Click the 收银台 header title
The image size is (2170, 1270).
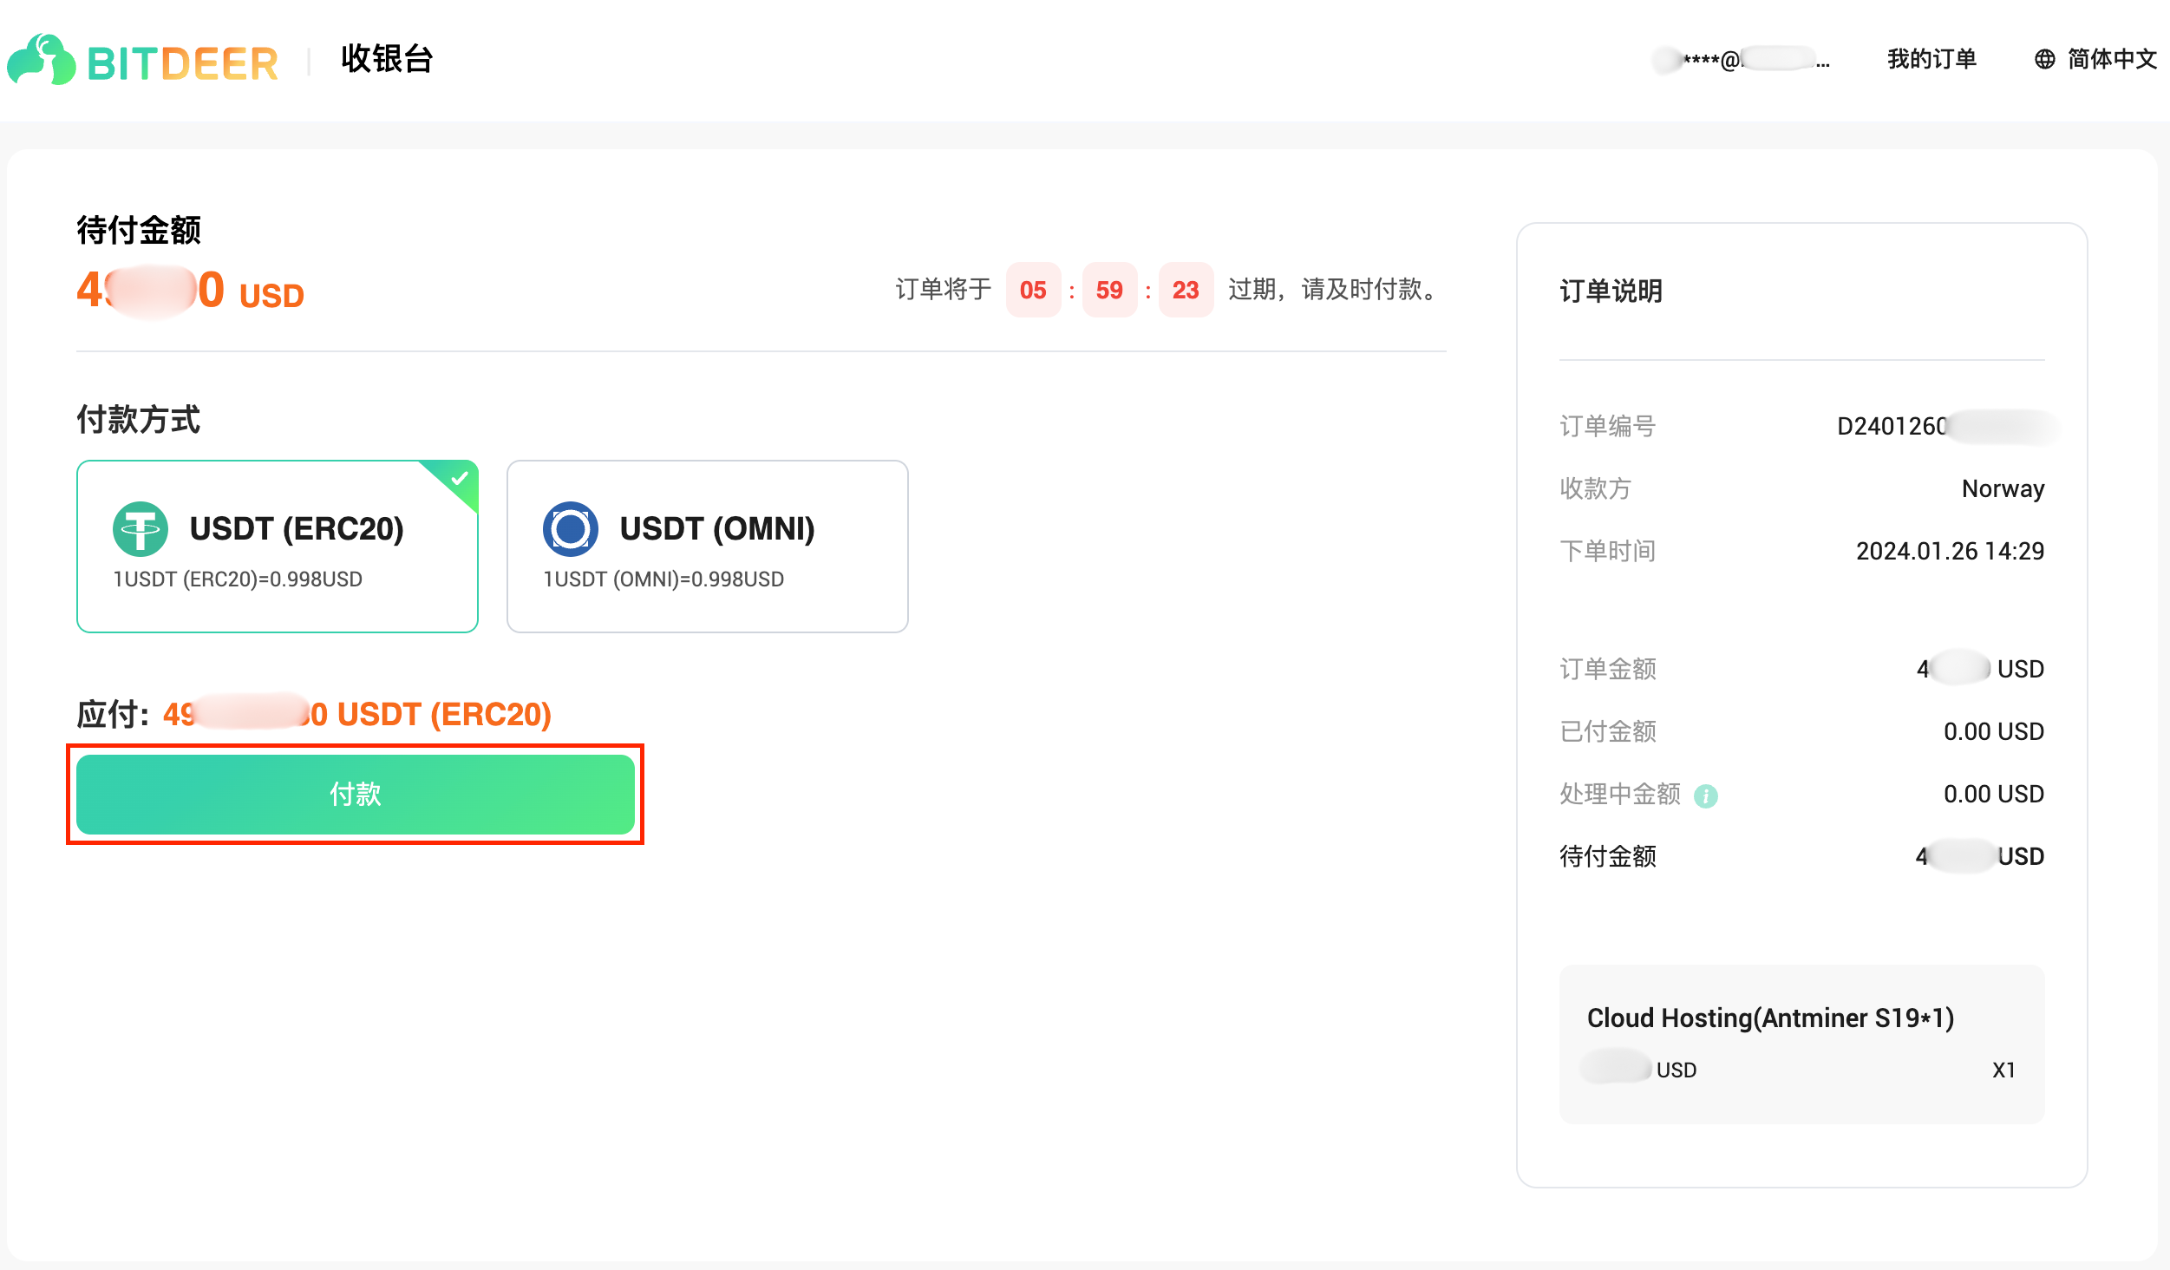[387, 59]
